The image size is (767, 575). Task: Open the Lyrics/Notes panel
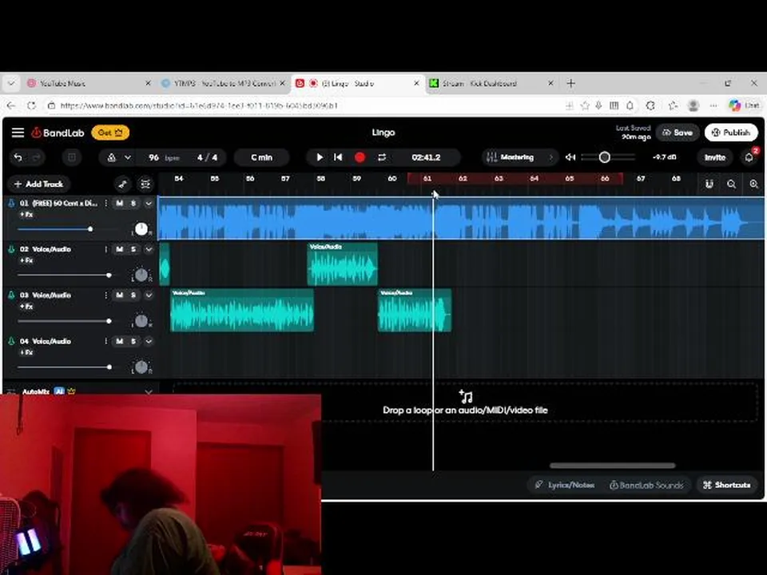[x=565, y=485]
